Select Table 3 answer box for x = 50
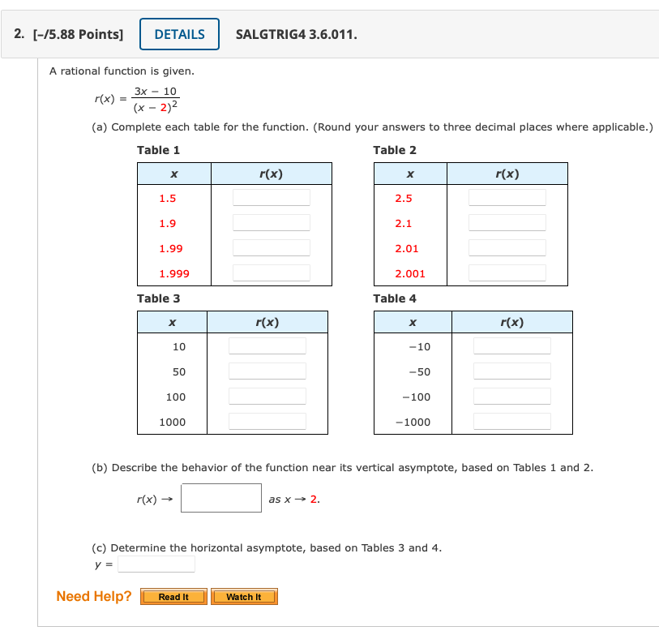 tap(267, 370)
